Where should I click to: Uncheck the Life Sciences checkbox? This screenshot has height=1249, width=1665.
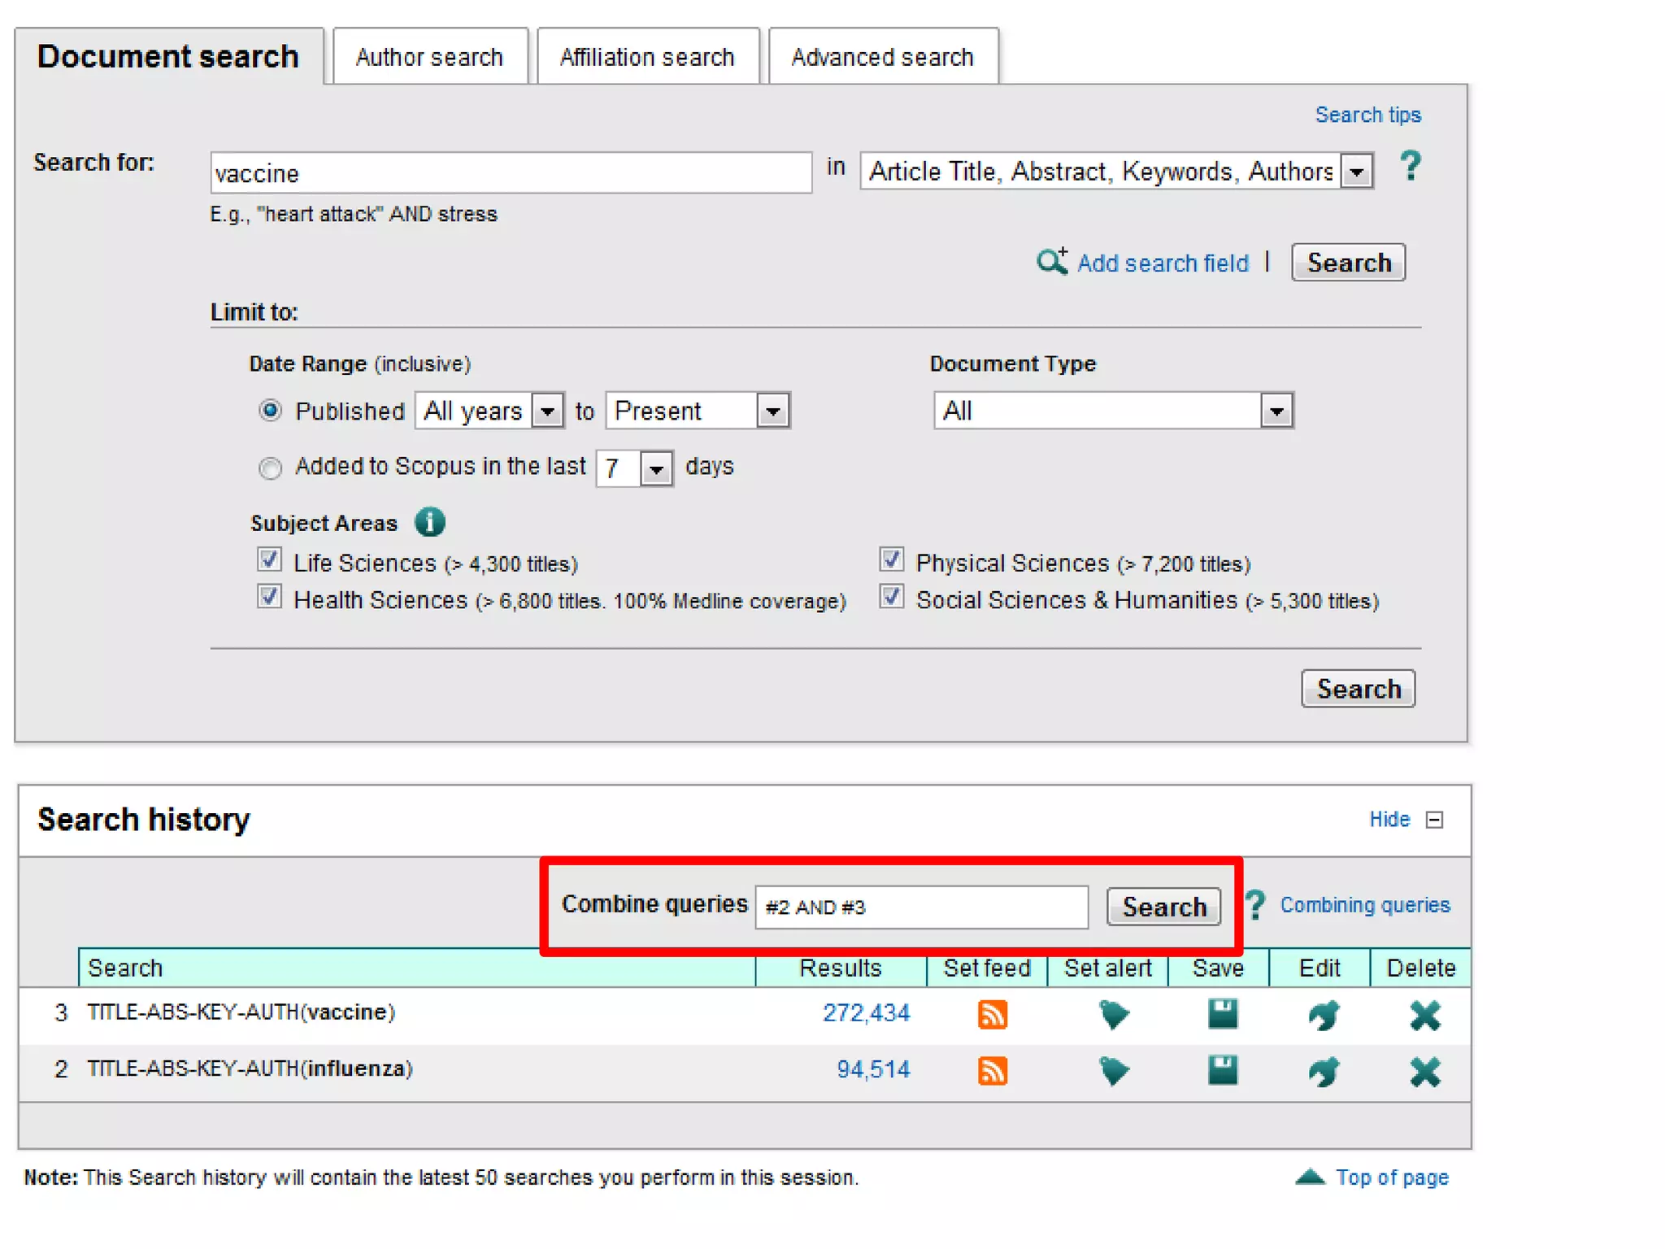pos(269,559)
